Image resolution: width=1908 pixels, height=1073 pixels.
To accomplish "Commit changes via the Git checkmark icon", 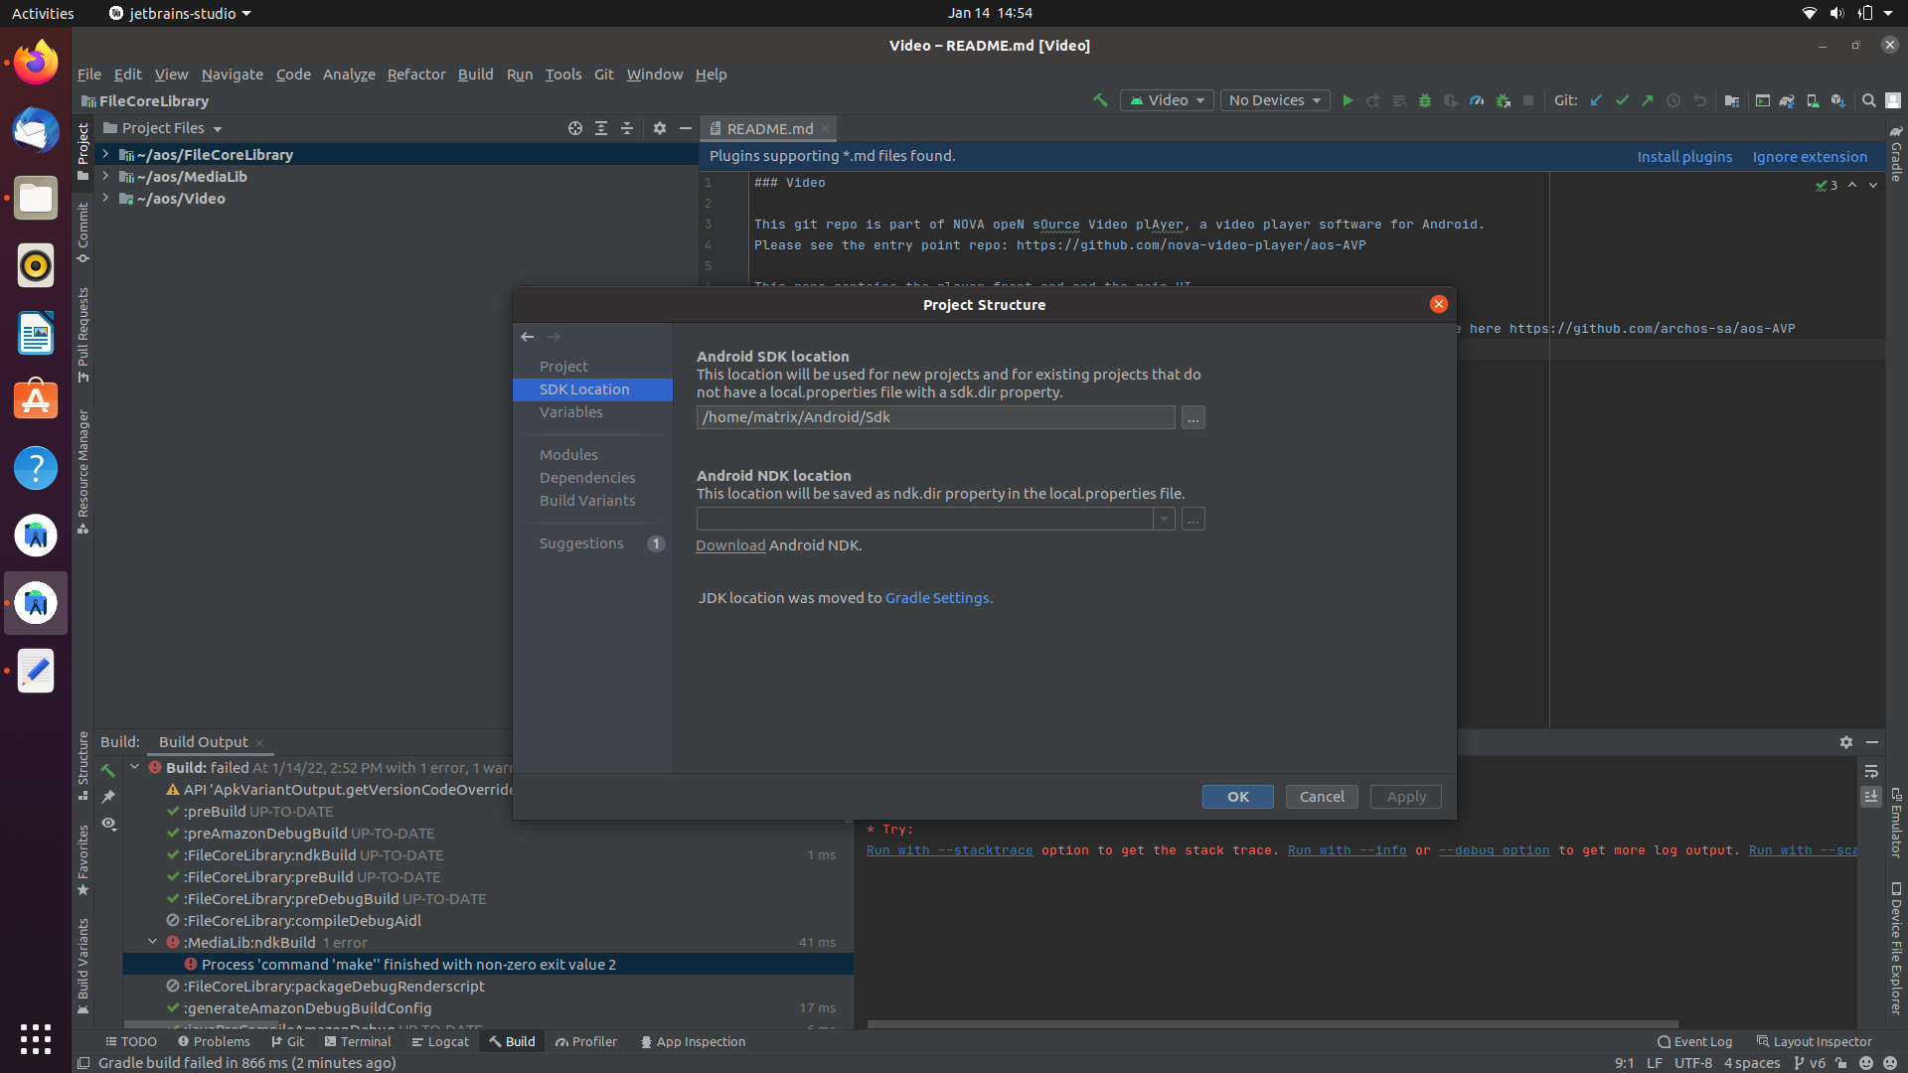I will point(1623,100).
